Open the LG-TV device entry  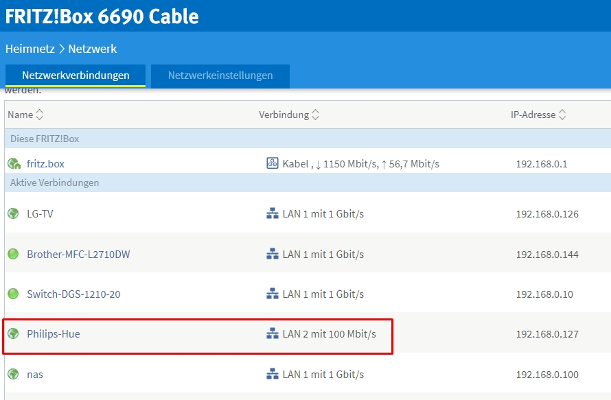point(40,214)
